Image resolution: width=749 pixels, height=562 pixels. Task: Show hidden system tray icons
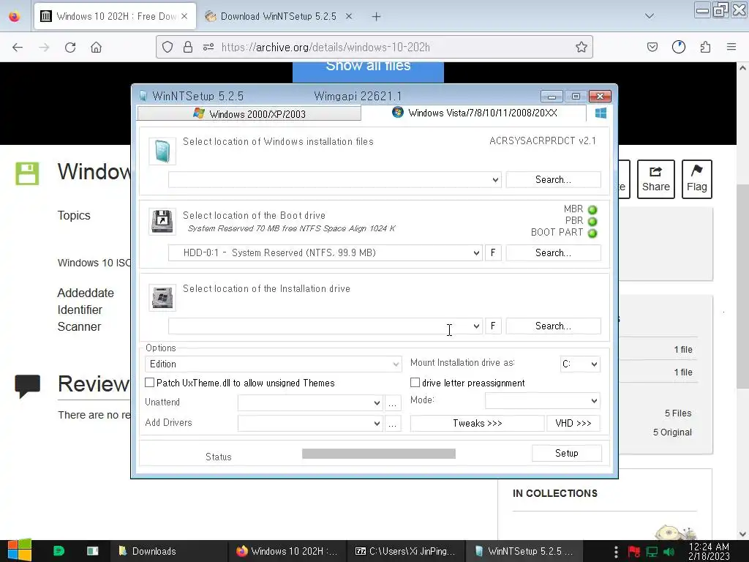(x=616, y=552)
